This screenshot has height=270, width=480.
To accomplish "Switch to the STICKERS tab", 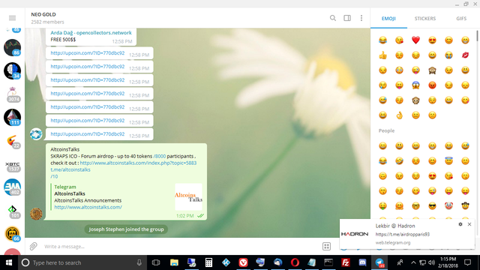I will point(425,18).
